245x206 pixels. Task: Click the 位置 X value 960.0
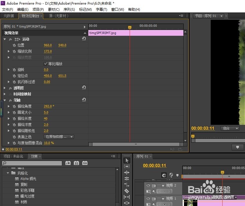click(x=48, y=45)
